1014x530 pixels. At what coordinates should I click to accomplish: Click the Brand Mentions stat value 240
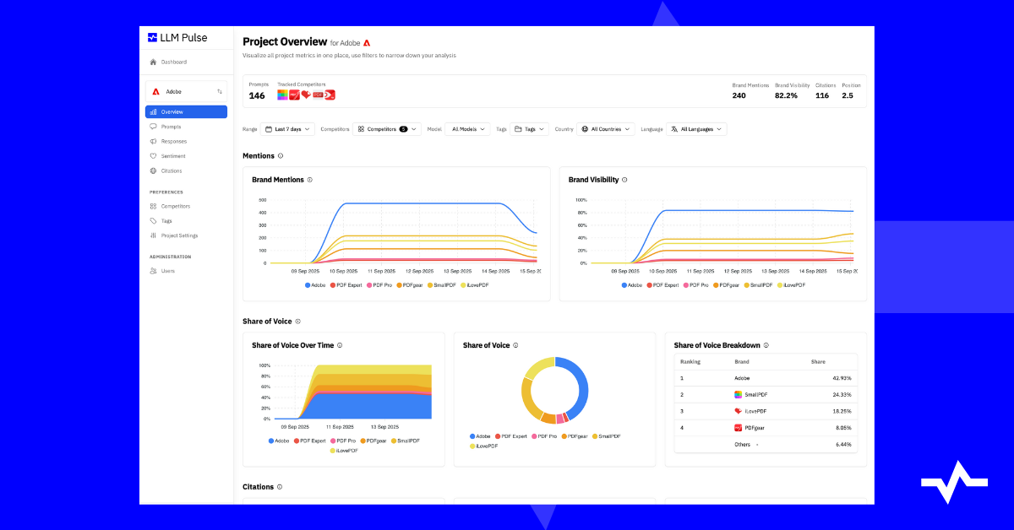pos(739,95)
